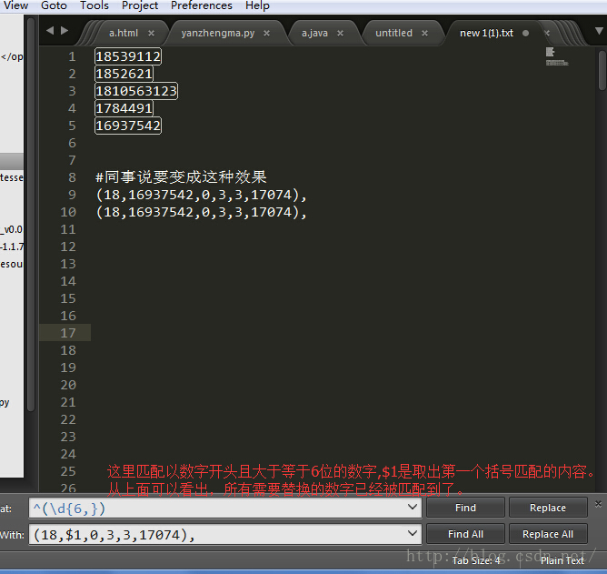Change Tab Size: 4 in status bar
Screen dimensions: 607x574
[476, 560]
